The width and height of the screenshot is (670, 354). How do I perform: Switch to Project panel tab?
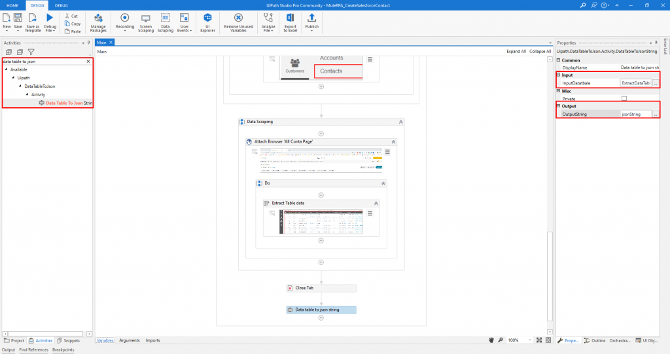point(14,341)
